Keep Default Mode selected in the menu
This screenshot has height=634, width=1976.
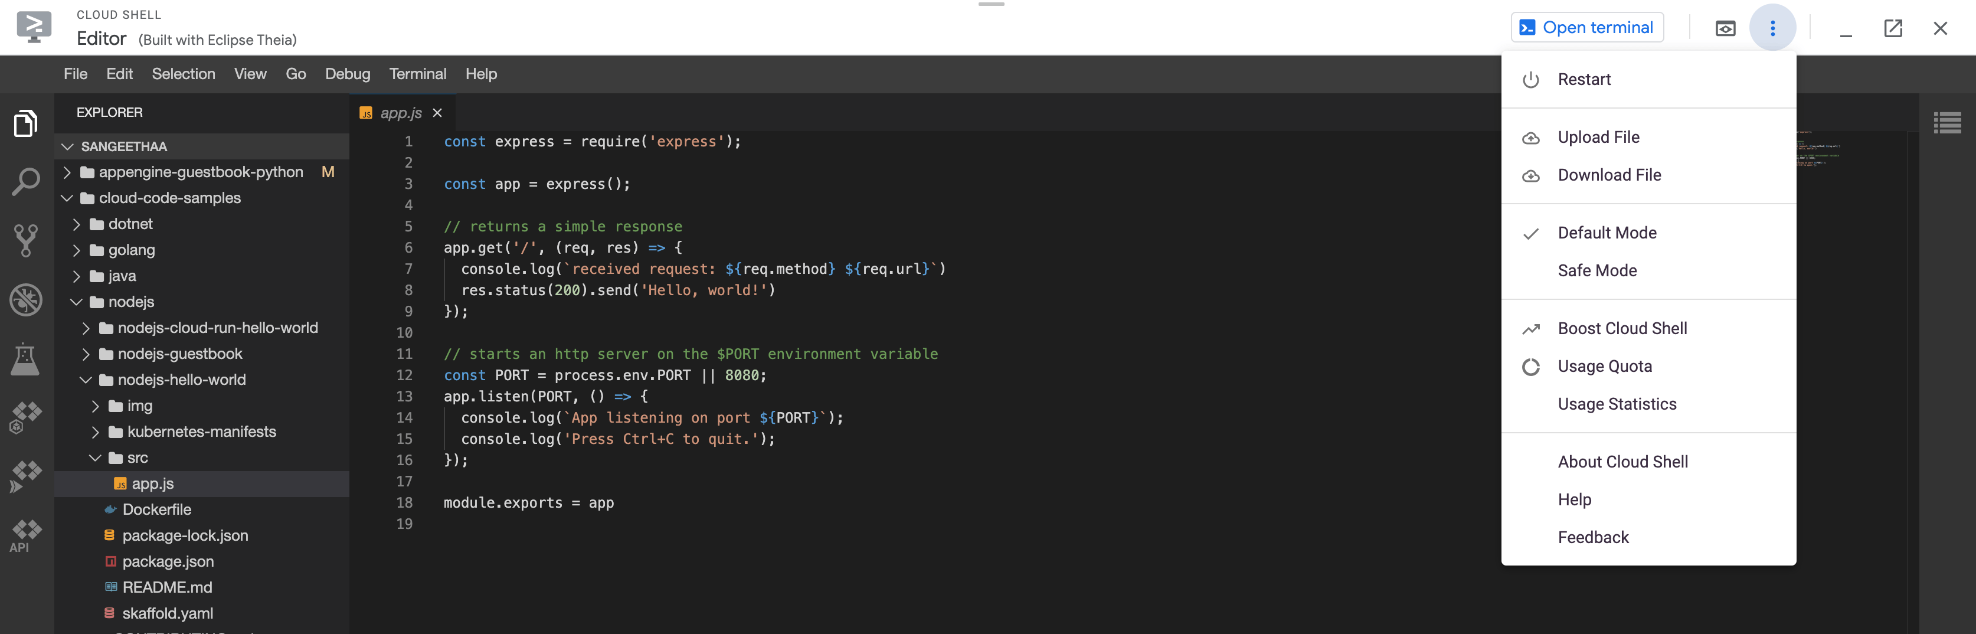pyautogui.click(x=1607, y=233)
